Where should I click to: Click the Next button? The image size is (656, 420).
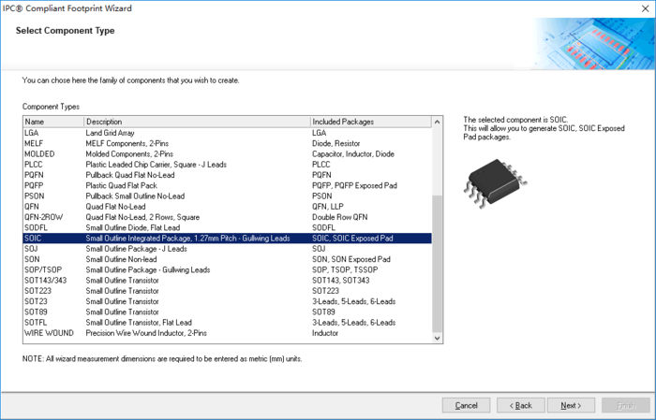[x=571, y=405]
